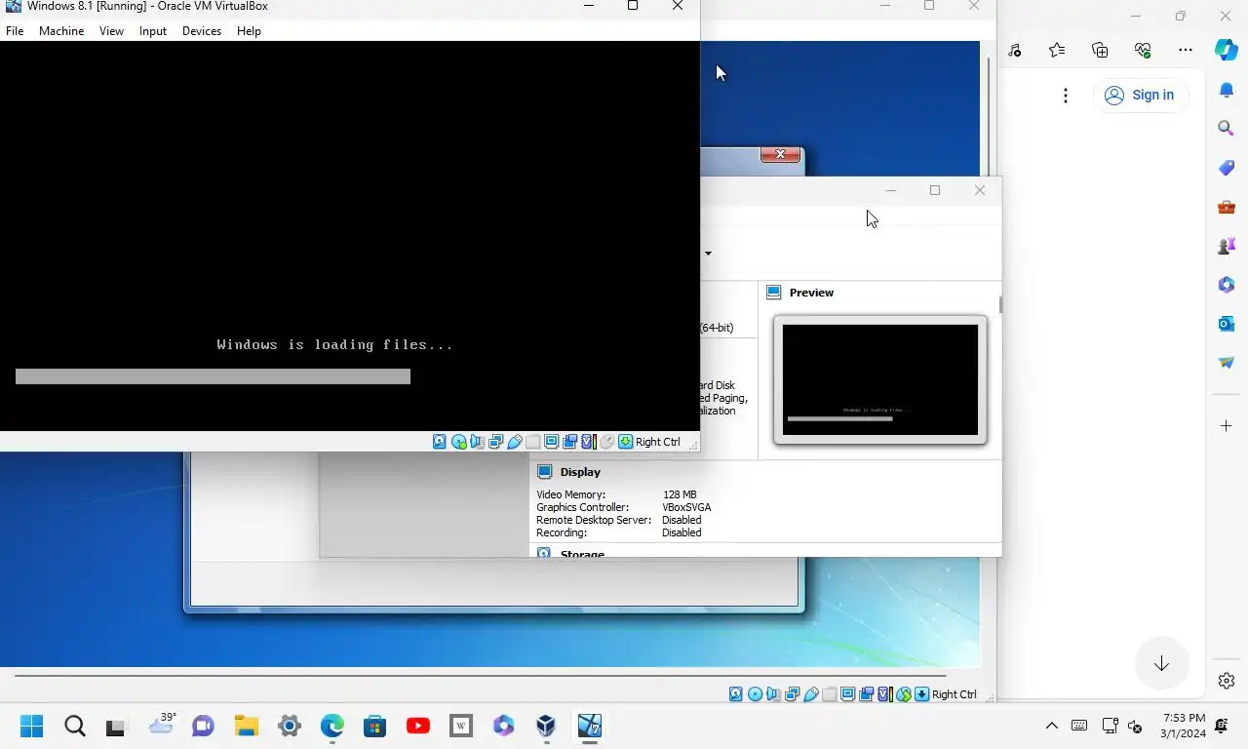Open Edge sidebar settings gear
This screenshot has height=749, width=1248.
(1227, 681)
